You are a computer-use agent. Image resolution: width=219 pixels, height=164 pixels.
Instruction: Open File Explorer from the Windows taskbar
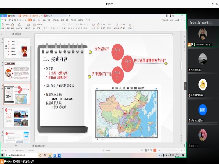pos(50,155)
